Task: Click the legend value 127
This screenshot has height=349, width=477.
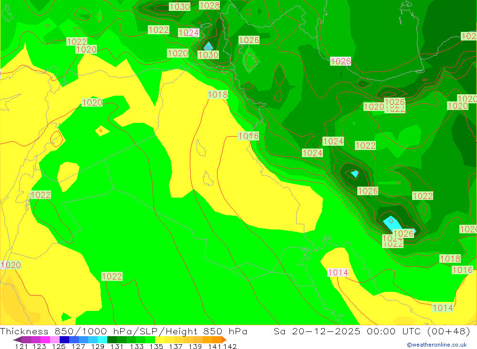Action: click(x=78, y=346)
